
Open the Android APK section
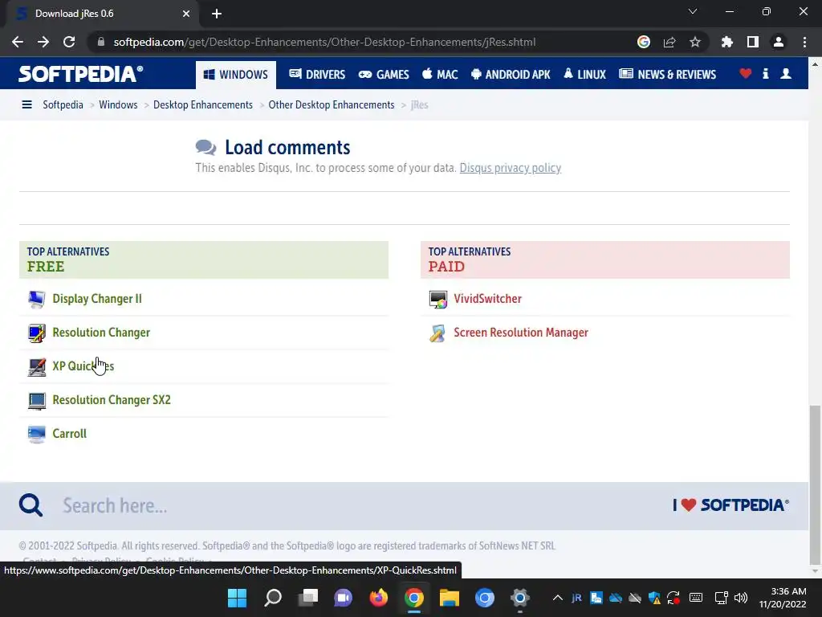[511, 75]
